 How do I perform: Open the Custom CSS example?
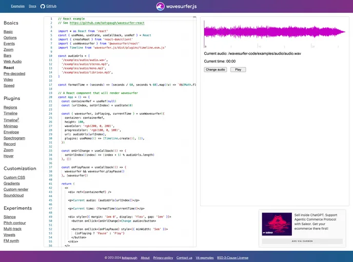(14, 178)
